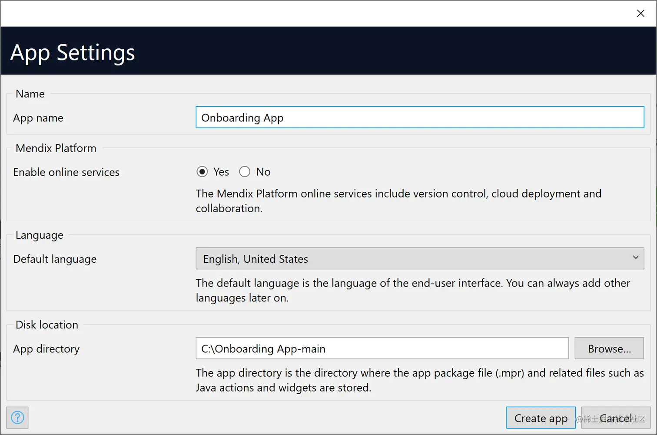Click into the App directory text box
Viewport: 657px width, 435px height.
(x=382, y=348)
